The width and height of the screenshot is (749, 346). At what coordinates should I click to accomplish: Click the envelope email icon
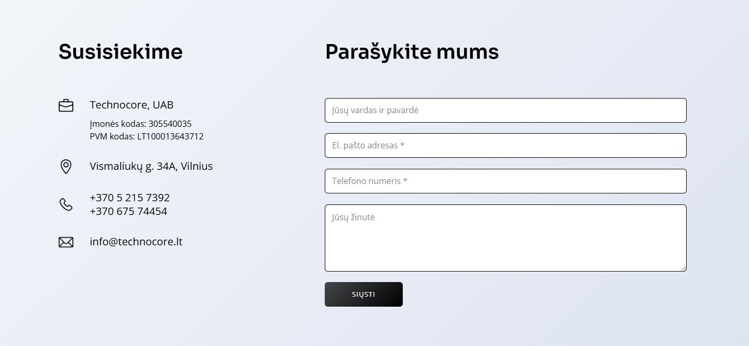(66, 242)
